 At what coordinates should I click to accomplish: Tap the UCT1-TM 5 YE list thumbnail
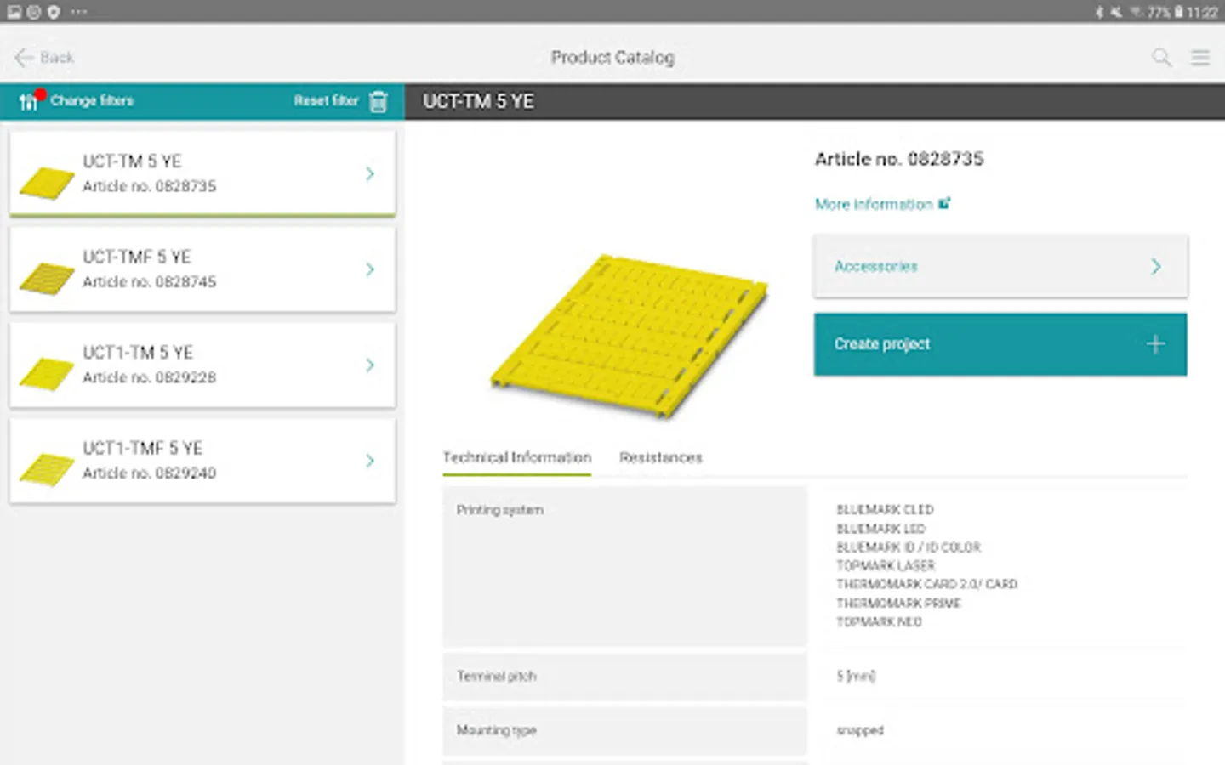(x=47, y=374)
